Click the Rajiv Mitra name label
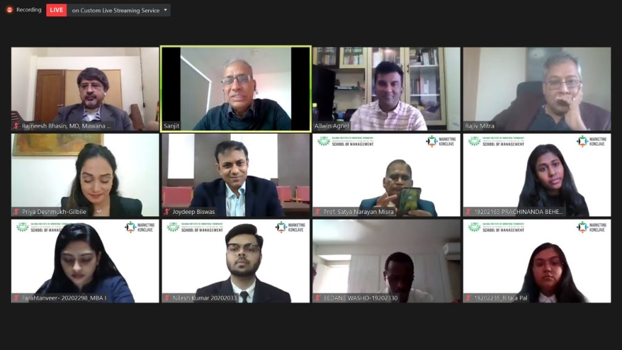This screenshot has height=350, width=622. coord(480,126)
